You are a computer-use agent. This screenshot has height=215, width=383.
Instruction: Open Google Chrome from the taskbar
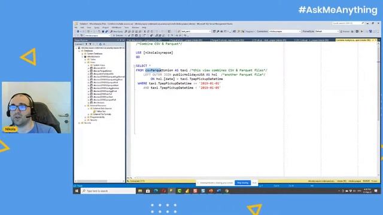[227, 191]
